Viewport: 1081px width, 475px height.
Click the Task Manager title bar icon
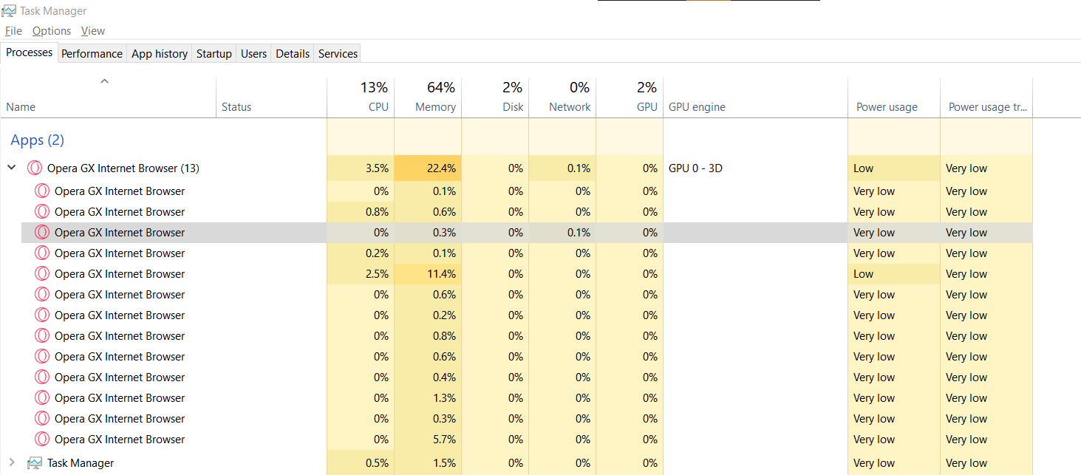pyautogui.click(x=9, y=11)
